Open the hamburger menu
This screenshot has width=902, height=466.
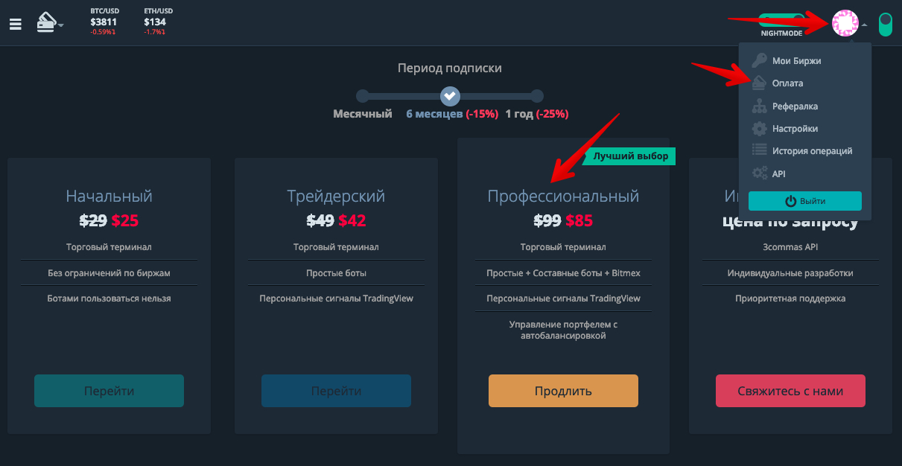(16, 24)
